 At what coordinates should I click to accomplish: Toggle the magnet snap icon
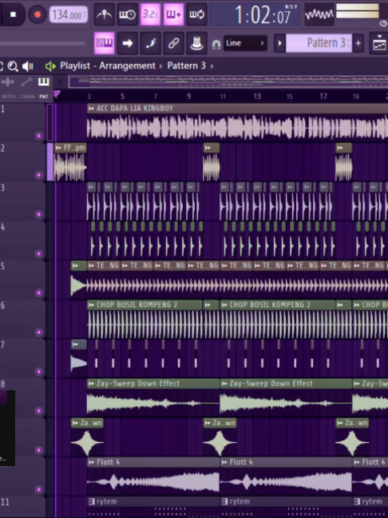coord(216,44)
